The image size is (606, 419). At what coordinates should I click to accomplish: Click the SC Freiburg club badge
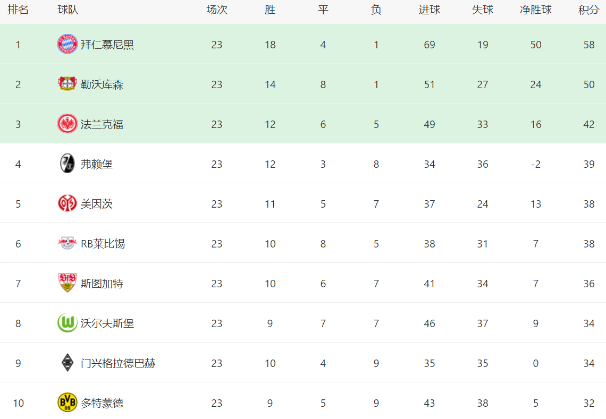click(68, 164)
